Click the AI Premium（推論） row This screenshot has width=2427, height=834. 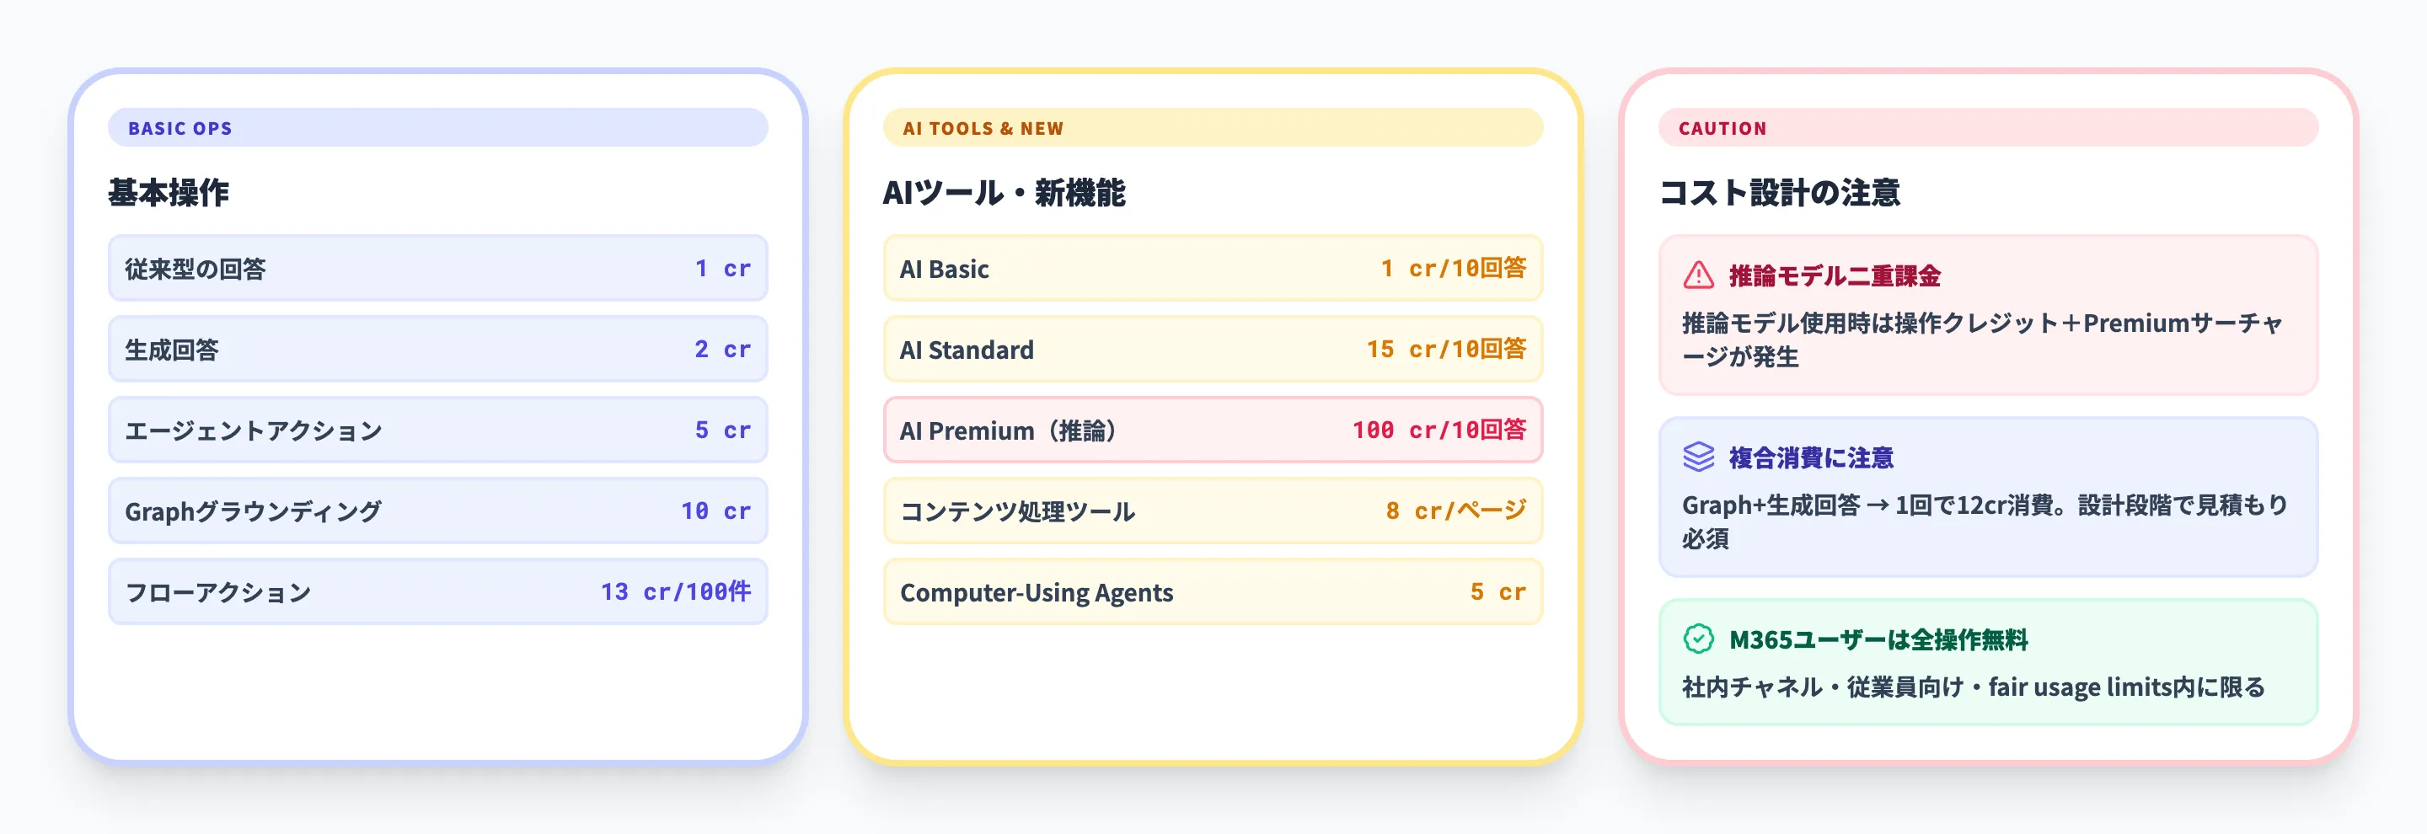click(x=1212, y=430)
